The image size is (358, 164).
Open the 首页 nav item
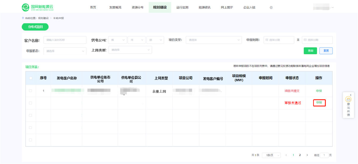93,7
